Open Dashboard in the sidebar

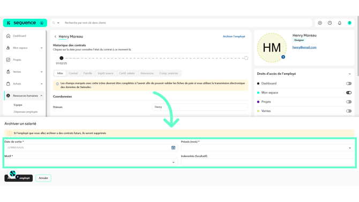(x=19, y=36)
